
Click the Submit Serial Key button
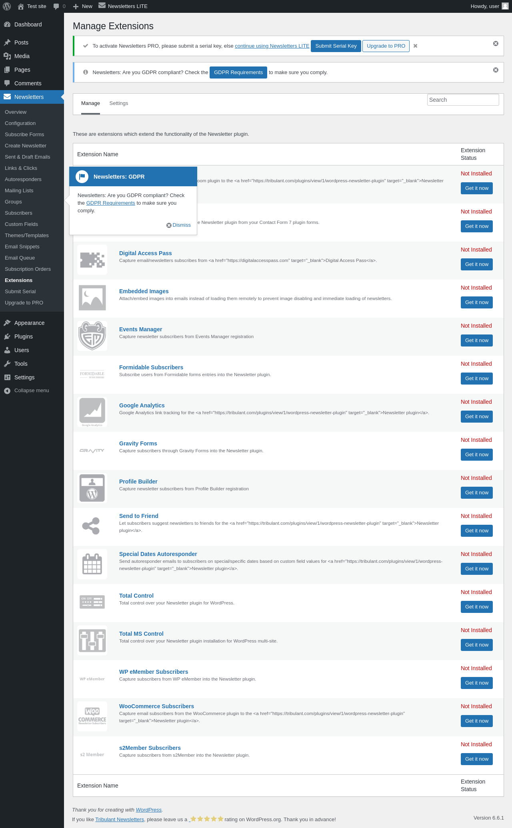coord(336,46)
